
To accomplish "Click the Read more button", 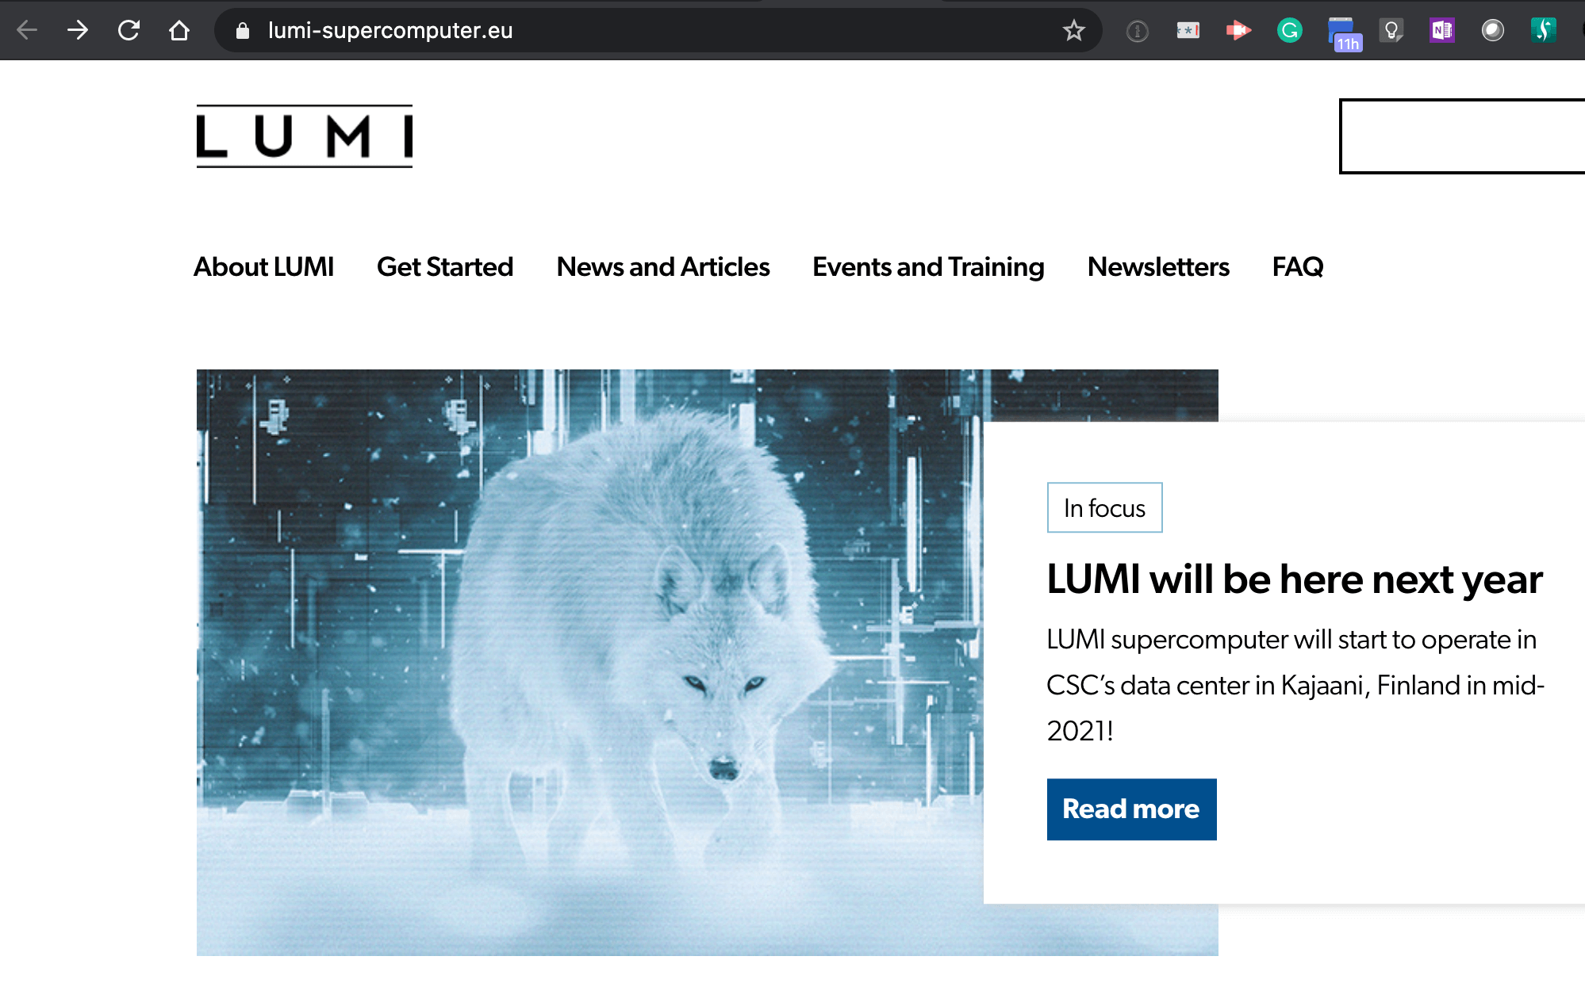I will coord(1131,809).
